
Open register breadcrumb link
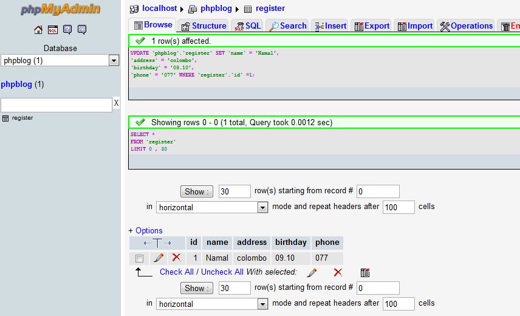click(x=270, y=9)
